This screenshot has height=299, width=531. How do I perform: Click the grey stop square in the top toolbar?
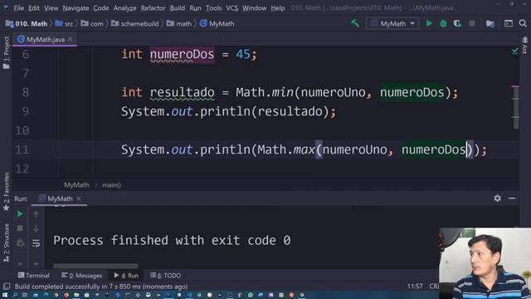[x=472, y=23]
